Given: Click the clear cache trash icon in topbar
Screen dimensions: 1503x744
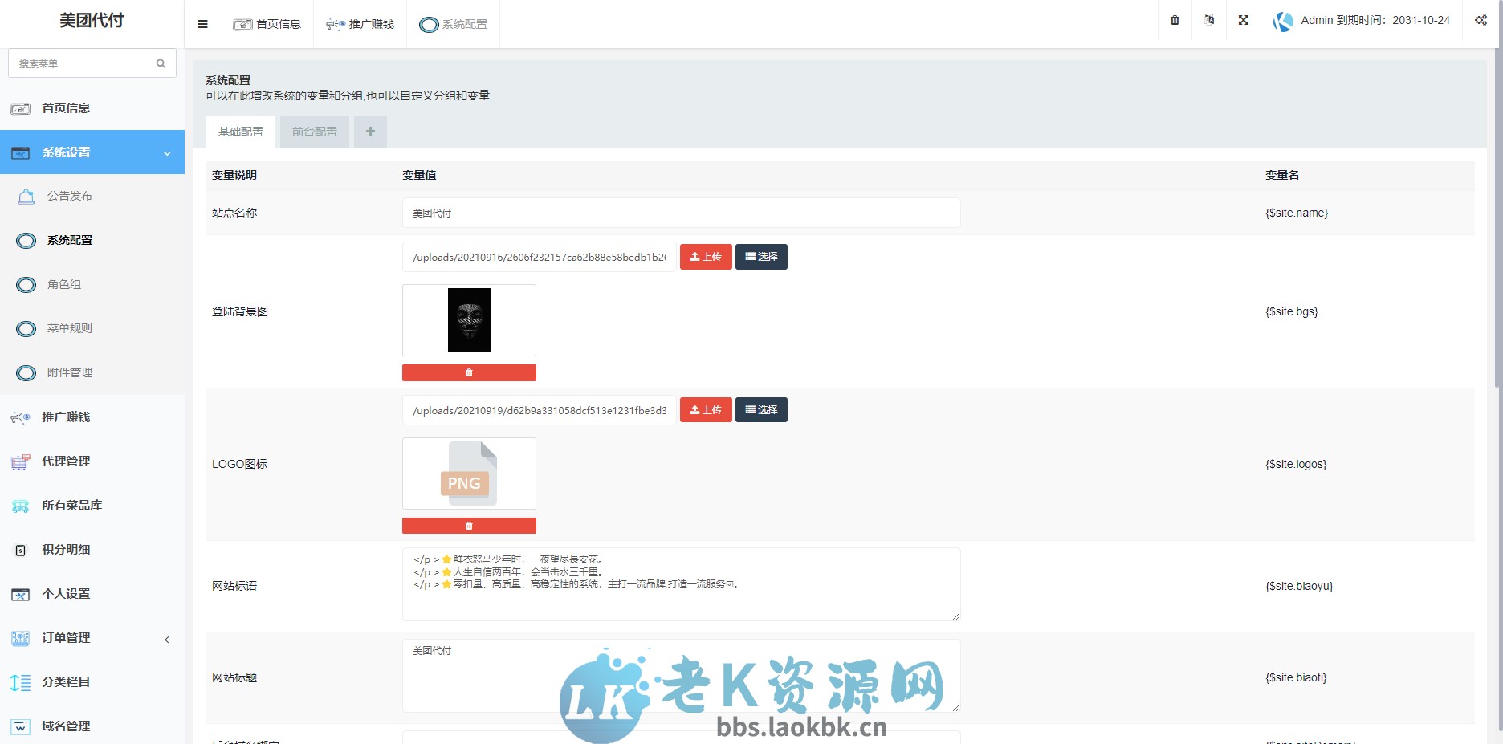Looking at the screenshot, I should pyautogui.click(x=1173, y=20).
